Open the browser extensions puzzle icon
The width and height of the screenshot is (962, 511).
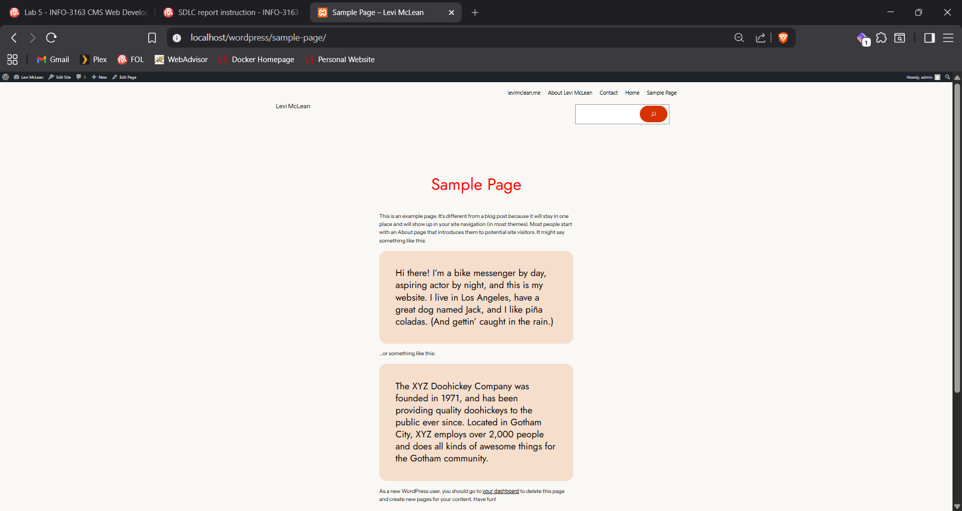881,38
